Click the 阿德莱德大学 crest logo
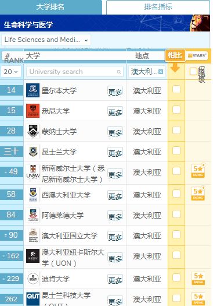213x306 pixels. click(x=33, y=215)
